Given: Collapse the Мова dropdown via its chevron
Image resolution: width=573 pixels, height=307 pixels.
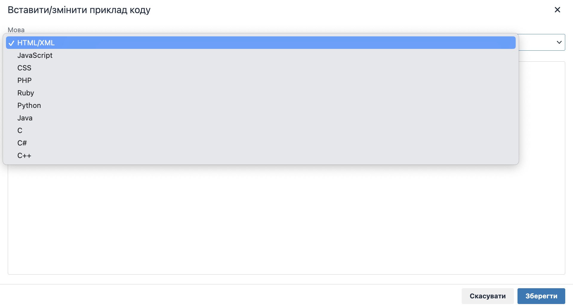Looking at the screenshot, I should click(559, 42).
